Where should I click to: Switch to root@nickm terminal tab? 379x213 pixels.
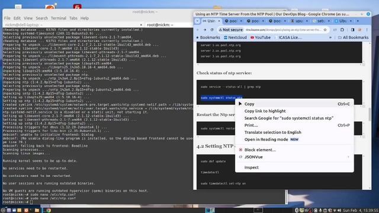[169, 25]
